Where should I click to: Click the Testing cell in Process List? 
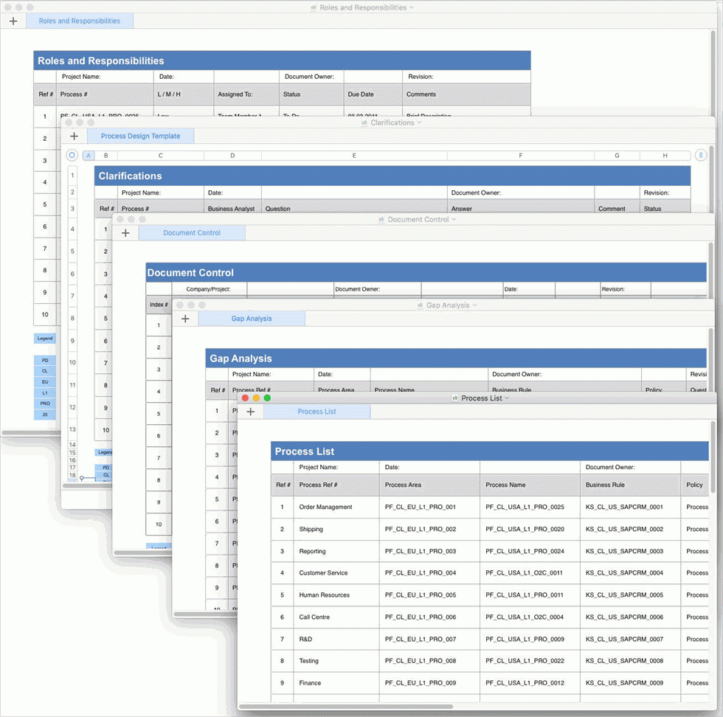click(336, 661)
